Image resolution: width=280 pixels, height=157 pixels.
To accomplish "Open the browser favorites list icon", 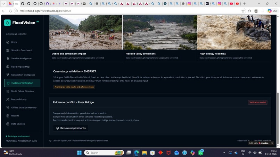I will click(x=250, y=11).
